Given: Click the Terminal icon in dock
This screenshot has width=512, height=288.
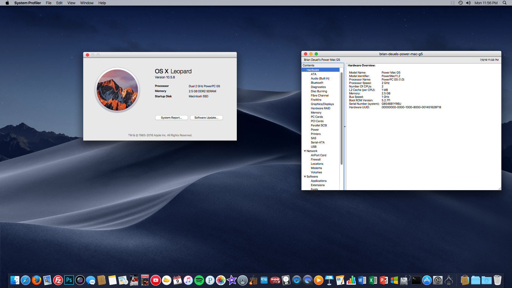Looking at the screenshot, I should (x=416, y=280).
